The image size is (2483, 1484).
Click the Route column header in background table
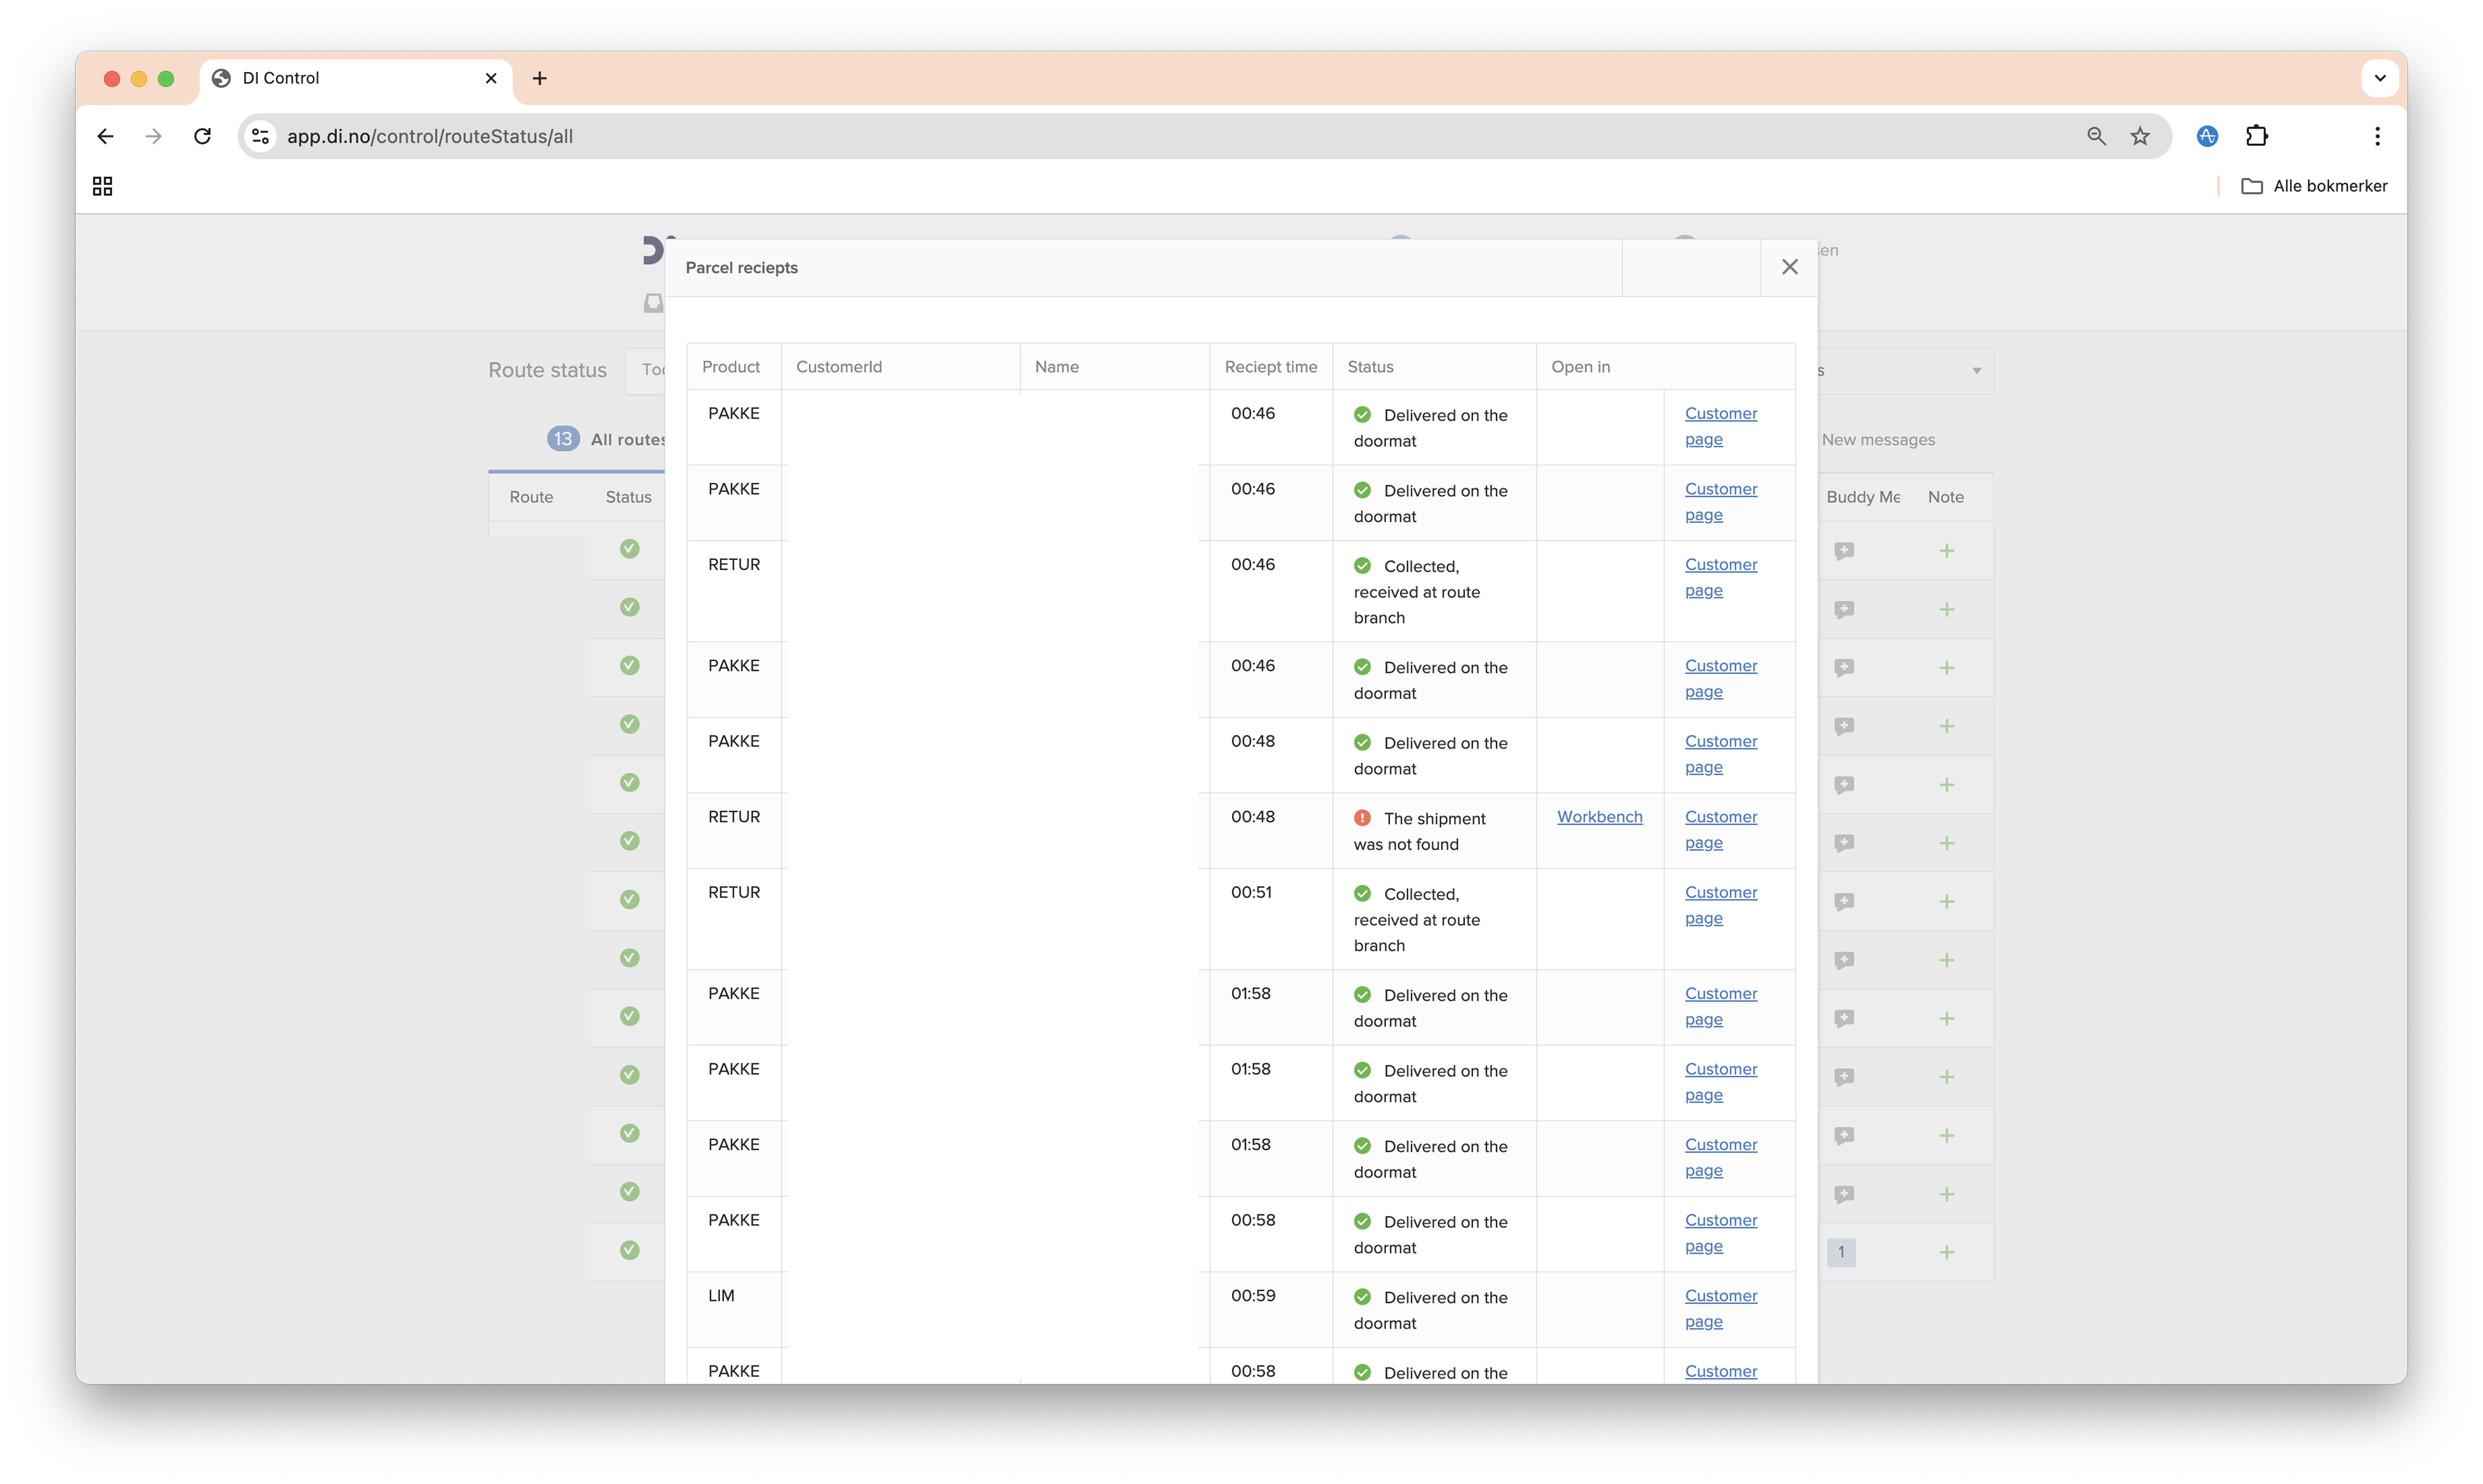coord(531,497)
